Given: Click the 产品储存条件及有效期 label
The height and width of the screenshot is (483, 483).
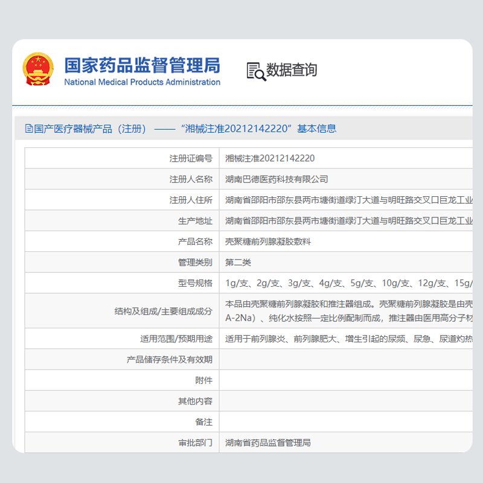Looking at the screenshot, I should [170, 359].
